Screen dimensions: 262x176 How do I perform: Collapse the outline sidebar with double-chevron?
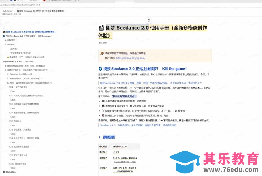coord(4,27)
